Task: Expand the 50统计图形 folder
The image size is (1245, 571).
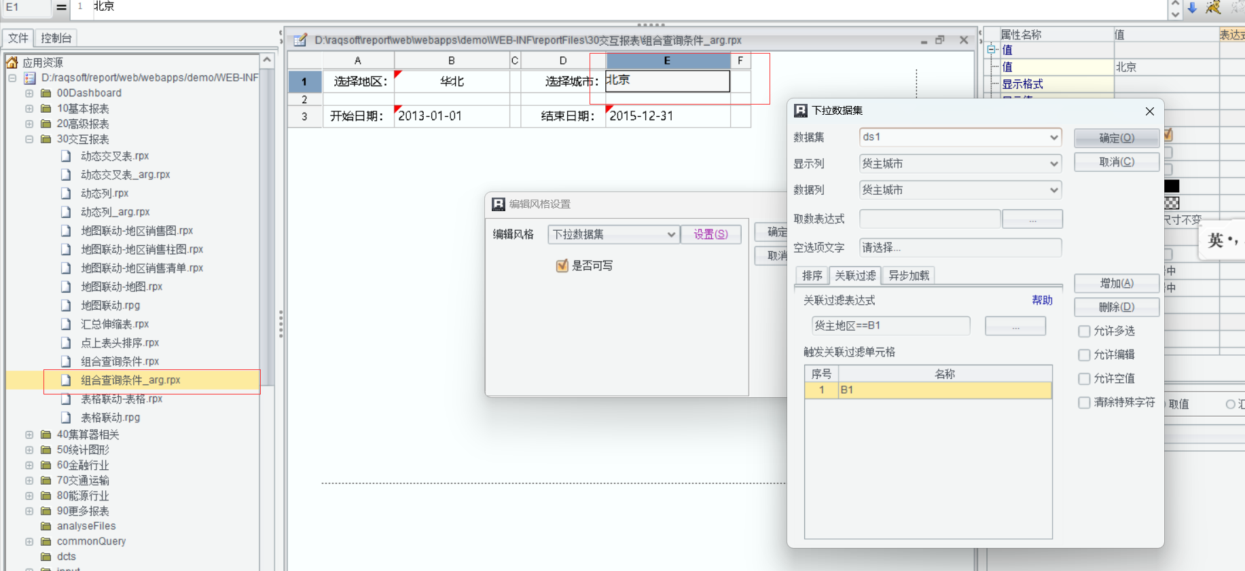Action: pyautogui.click(x=29, y=450)
